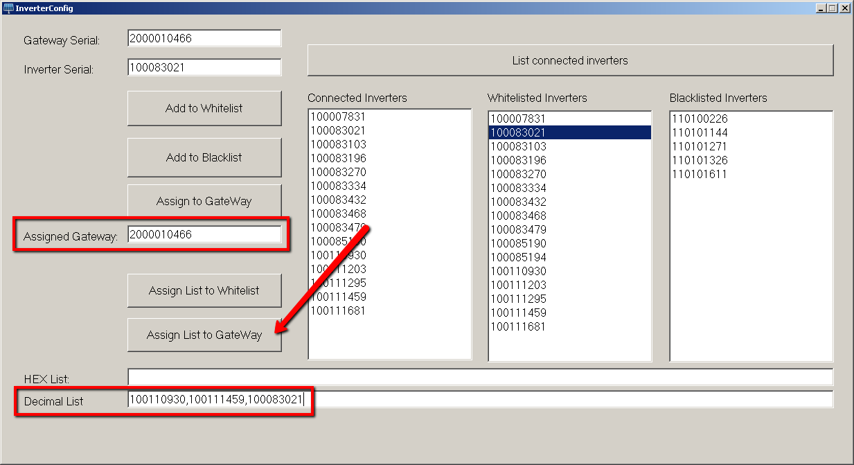Focus the Inverter Serial input field

coord(204,67)
